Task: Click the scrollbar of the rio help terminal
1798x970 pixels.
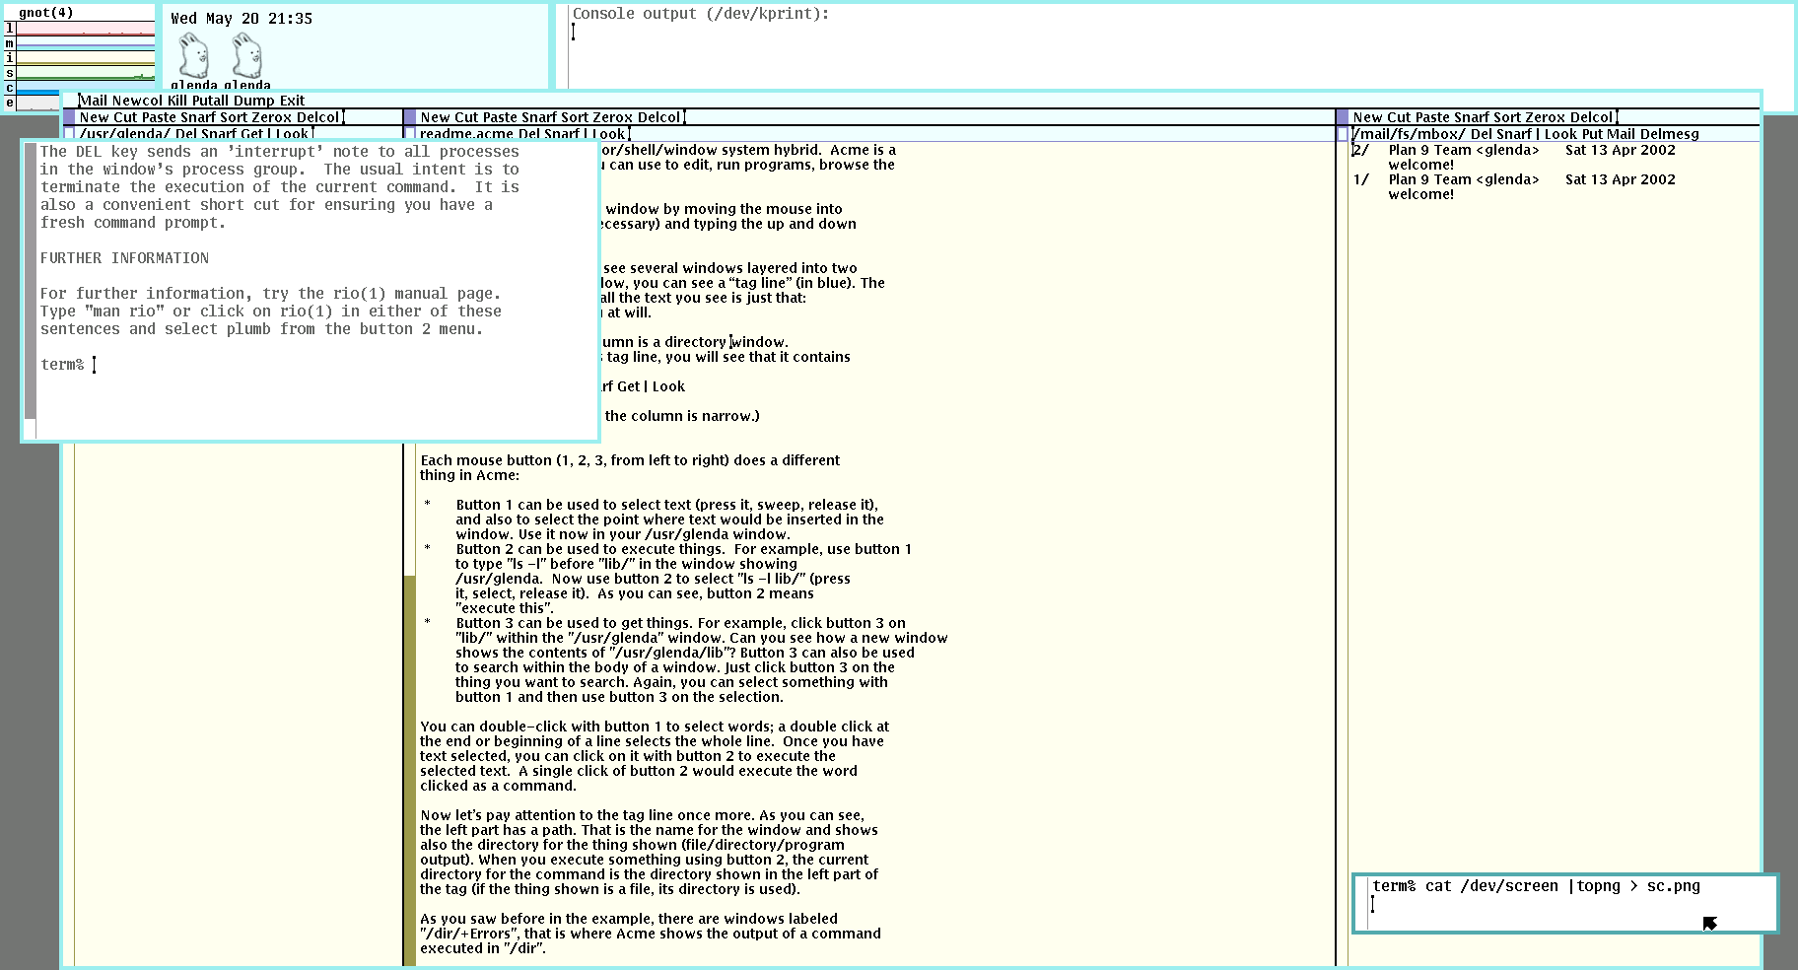Action: click(x=31, y=290)
